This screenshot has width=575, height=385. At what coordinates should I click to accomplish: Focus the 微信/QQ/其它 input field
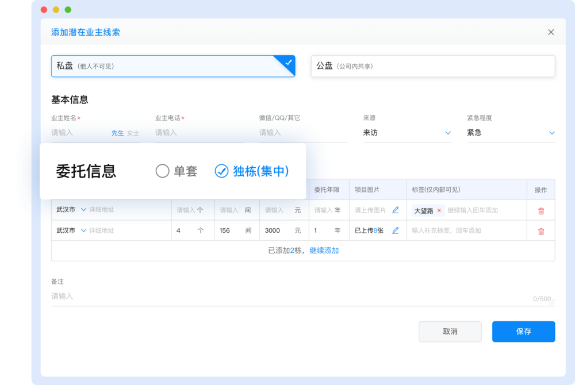pos(303,133)
